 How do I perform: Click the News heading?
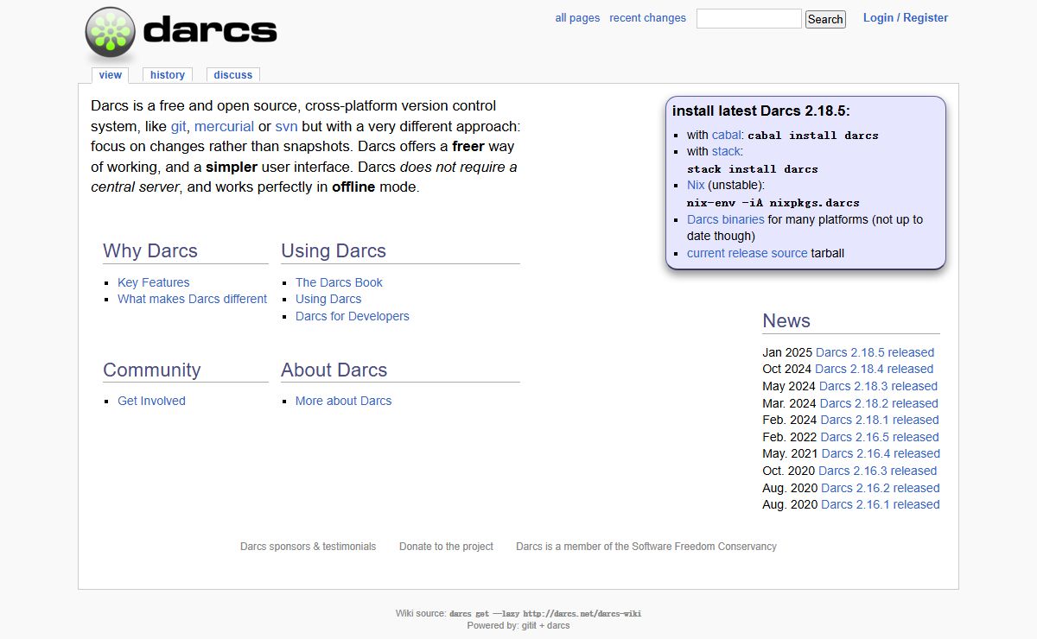[x=786, y=321]
